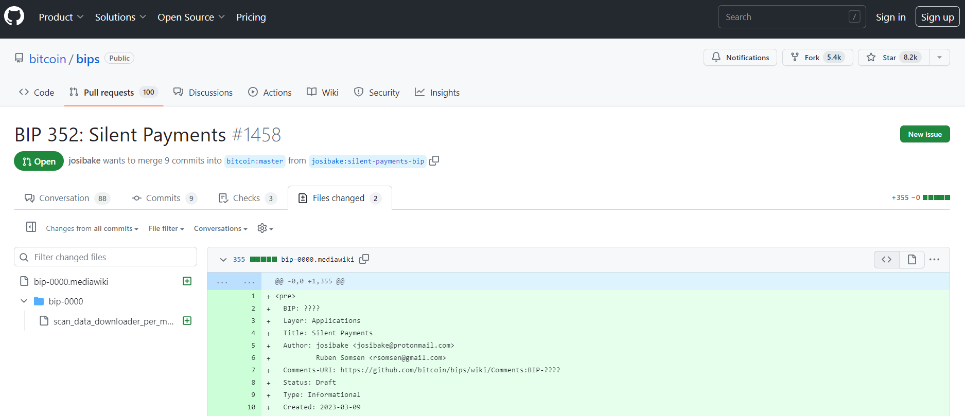
Task: Click the repository icon next to bitcoin
Action: [19, 58]
